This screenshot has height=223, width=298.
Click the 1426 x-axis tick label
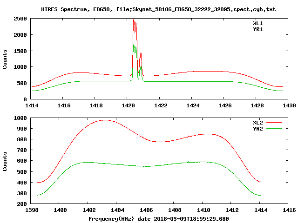(x=225, y=105)
